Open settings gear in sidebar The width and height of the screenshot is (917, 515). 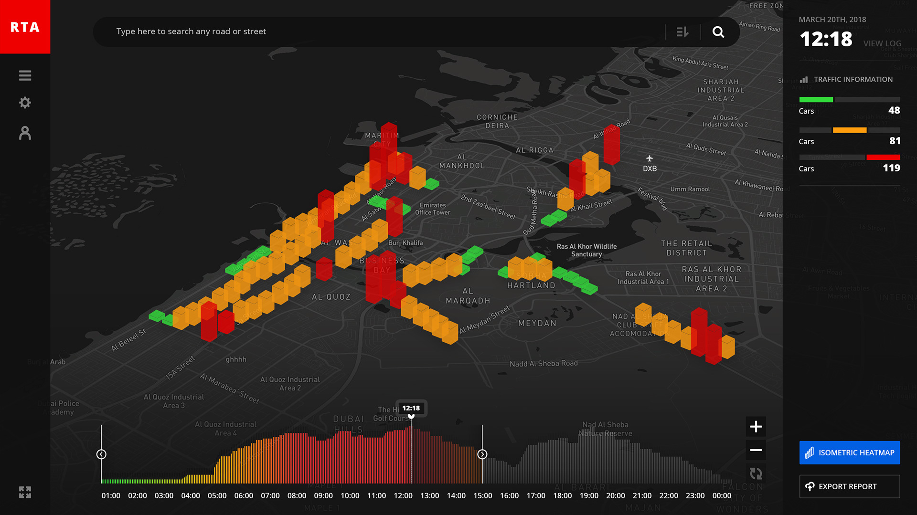[25, 103]
